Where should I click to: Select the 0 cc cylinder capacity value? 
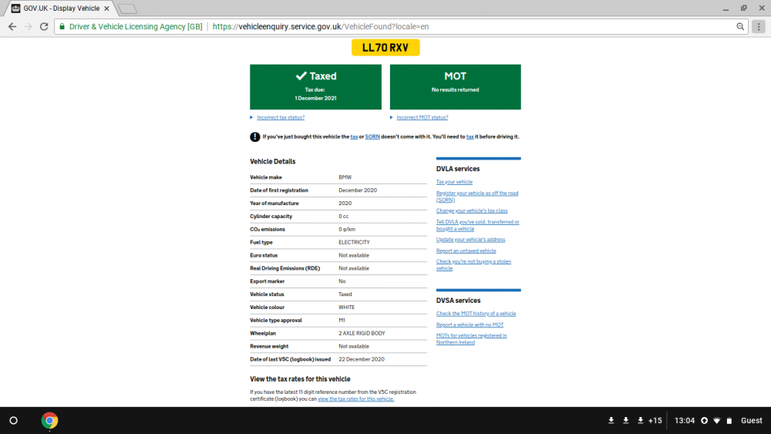(343, 217)
